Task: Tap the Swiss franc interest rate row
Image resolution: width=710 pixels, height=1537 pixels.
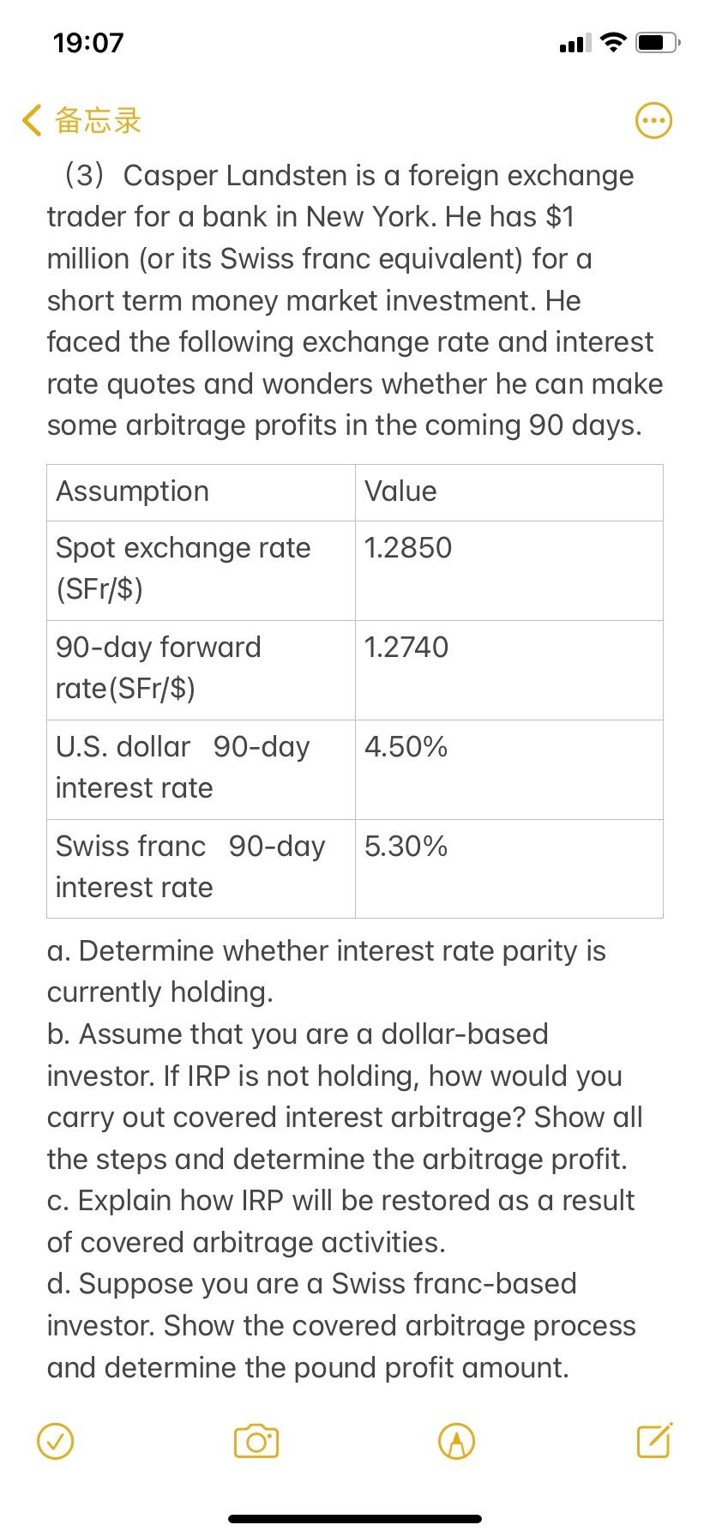Action: [190, 866]
